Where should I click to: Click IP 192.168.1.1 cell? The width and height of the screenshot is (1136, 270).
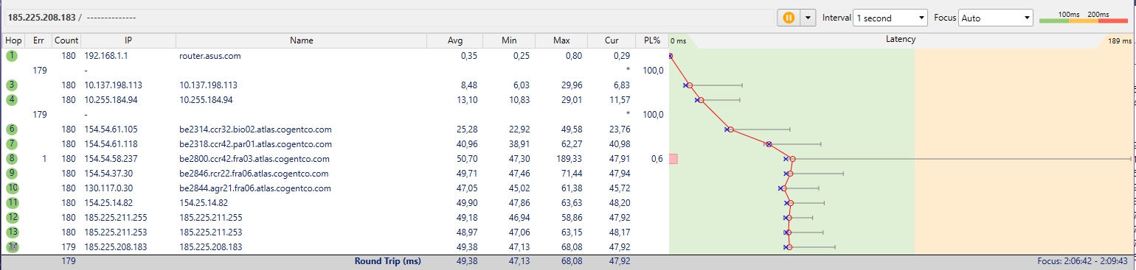coord(106,56)
